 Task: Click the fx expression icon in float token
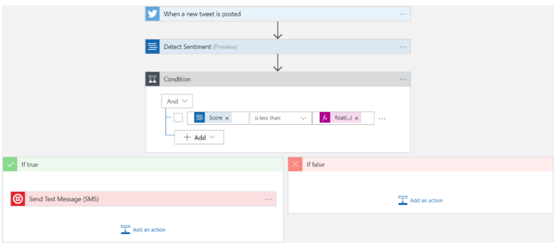[325, 118]
